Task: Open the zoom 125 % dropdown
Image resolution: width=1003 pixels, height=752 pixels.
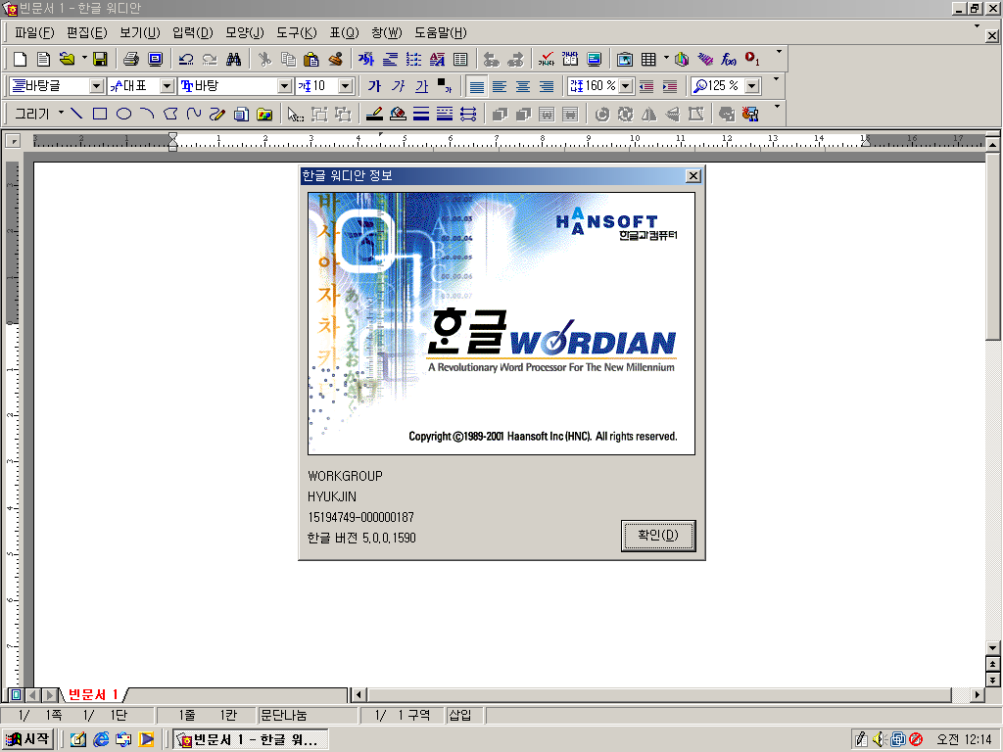Action: pyautogui.click(x=752, y=86)
